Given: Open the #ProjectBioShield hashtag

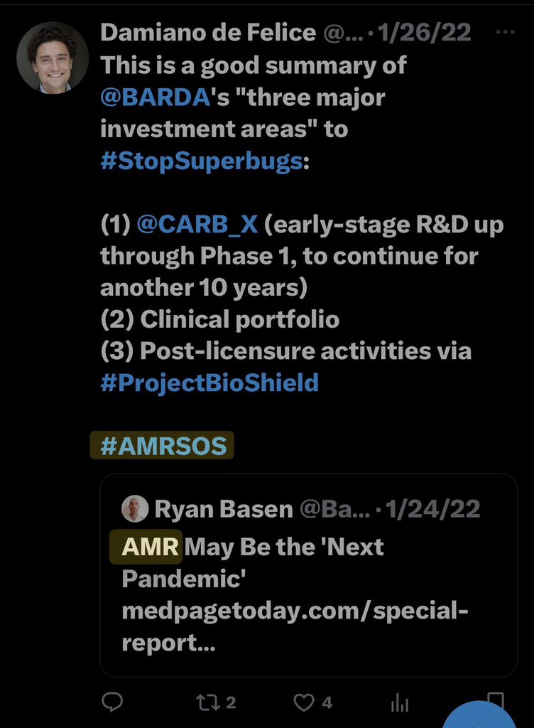Looking at the screenshot, I should pos(209,383).
